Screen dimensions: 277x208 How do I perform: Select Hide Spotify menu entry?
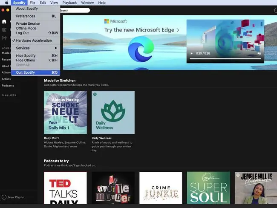(x=35, y=55)
